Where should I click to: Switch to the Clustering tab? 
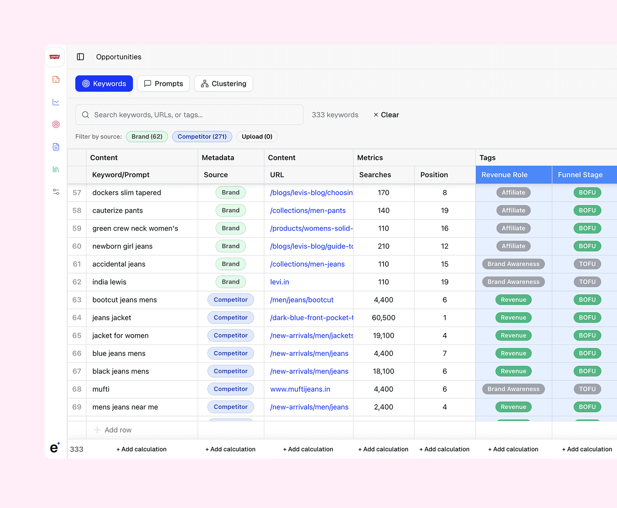click(224, 84)
